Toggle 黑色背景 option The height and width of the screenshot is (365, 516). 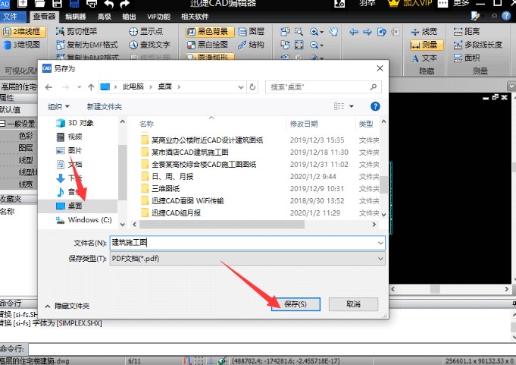[211, 32]
